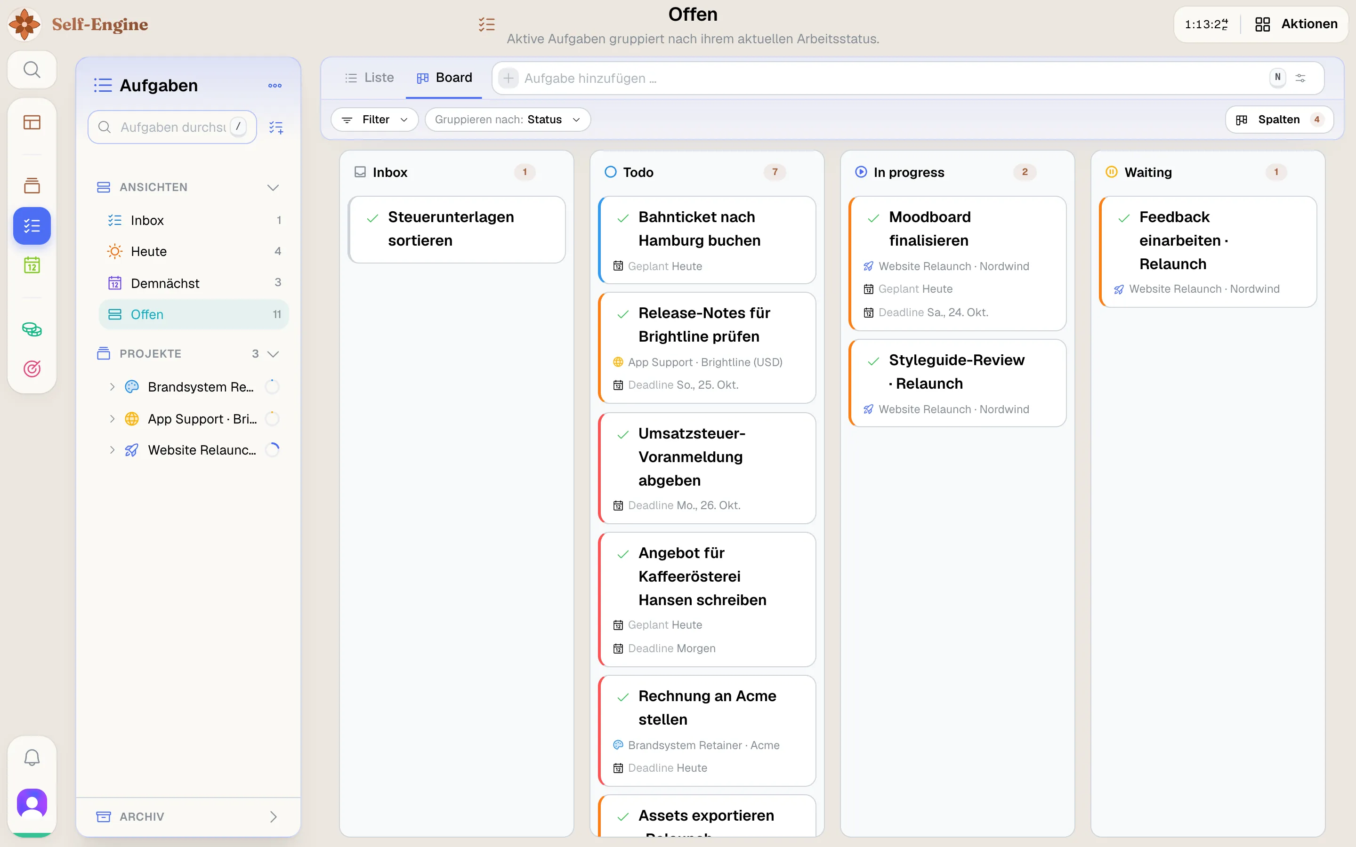1356x847 pixels.
Task: Open the Demnächst view
Action: 194,283
